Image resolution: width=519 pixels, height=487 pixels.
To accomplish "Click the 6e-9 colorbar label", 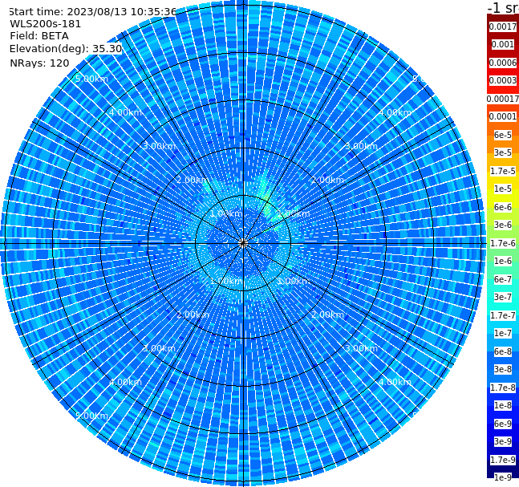I will coord(503,424).
